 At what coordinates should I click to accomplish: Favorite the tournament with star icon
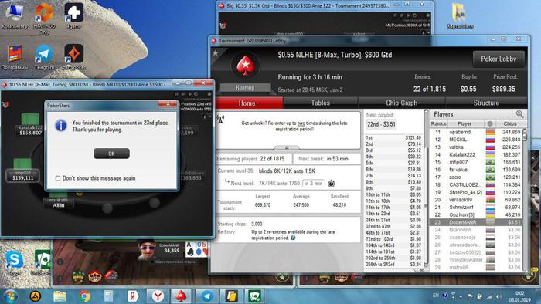pos(216,53)
